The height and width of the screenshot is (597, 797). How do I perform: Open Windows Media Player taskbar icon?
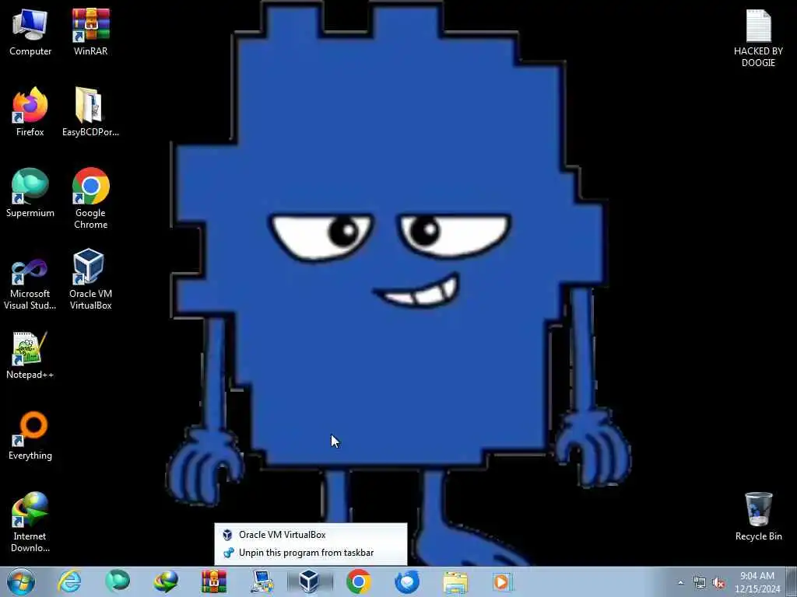click(502, 581)
